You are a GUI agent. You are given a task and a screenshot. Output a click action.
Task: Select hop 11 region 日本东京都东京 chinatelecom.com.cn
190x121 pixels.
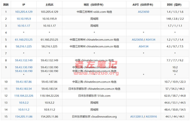tap(94, 89)
